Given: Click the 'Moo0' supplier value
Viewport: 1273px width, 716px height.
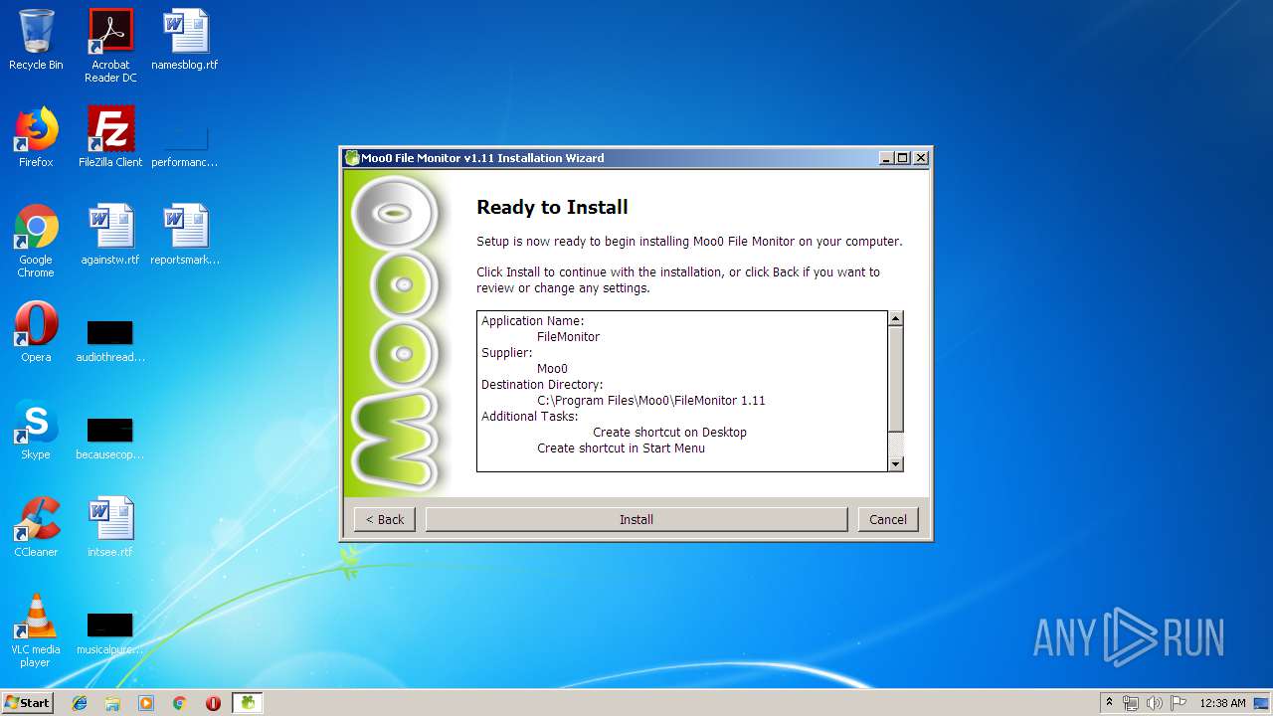Looking at the screenshot, I should coord(552,369).
